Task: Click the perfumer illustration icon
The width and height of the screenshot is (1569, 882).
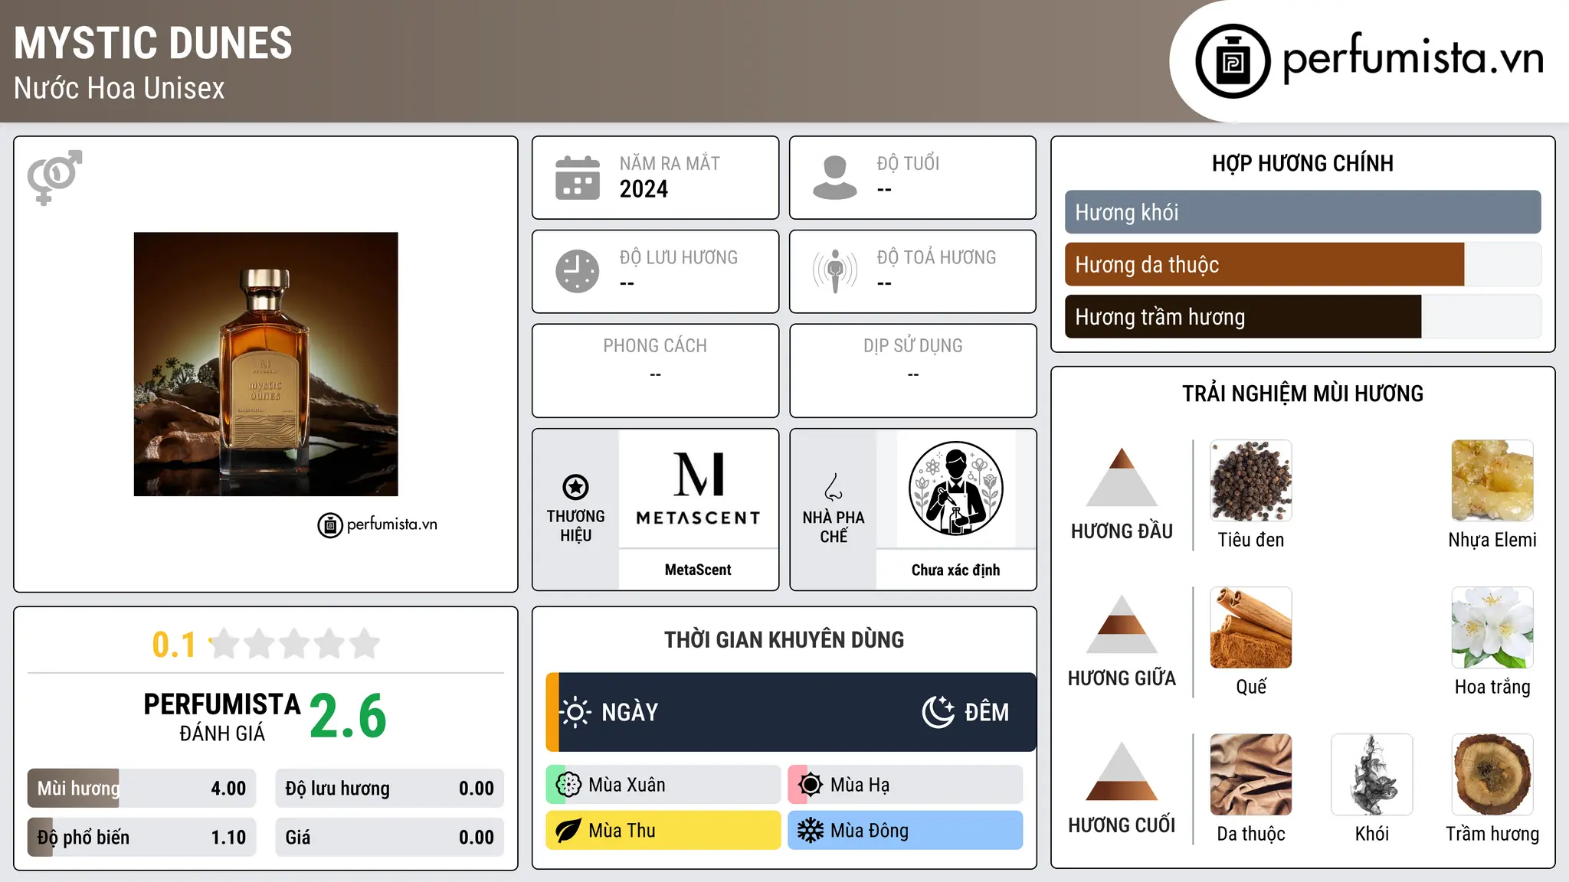Action: point(955,488)
